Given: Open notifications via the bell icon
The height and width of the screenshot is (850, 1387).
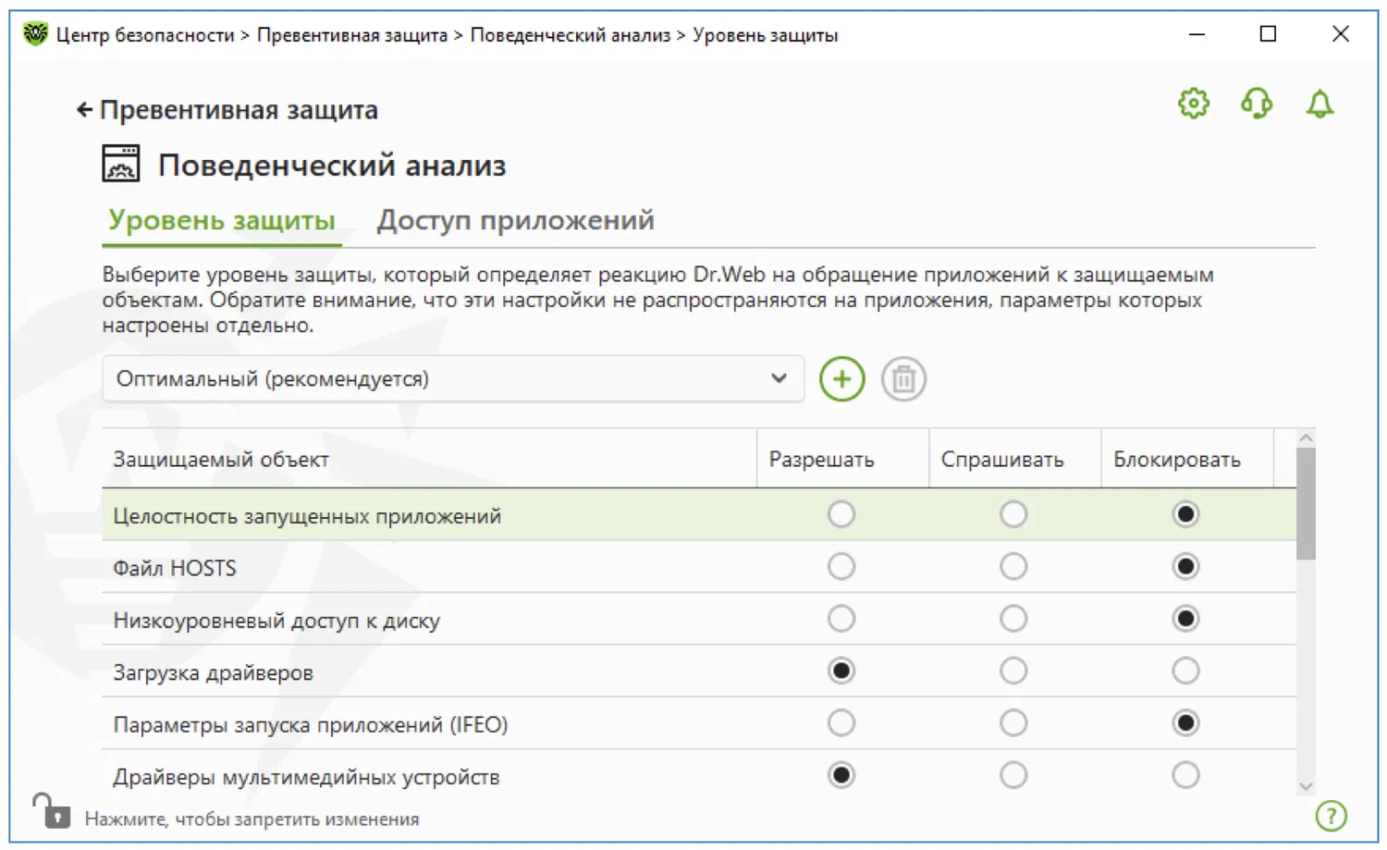Looking at the screenshot, I should click(x=1319, y=104).
